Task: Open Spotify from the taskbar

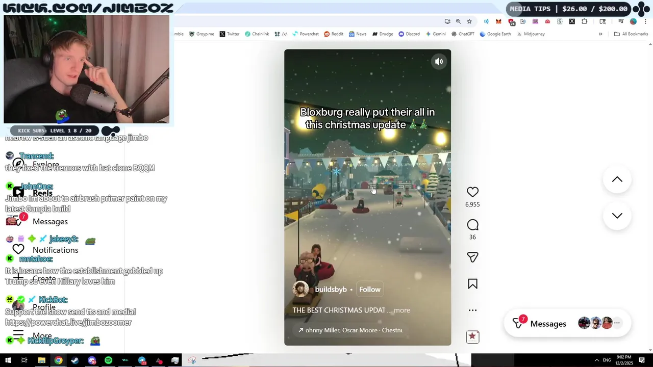Action: [x=108, y=360]
